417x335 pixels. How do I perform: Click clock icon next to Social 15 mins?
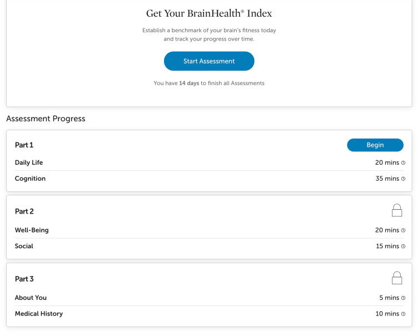(403, 247)
